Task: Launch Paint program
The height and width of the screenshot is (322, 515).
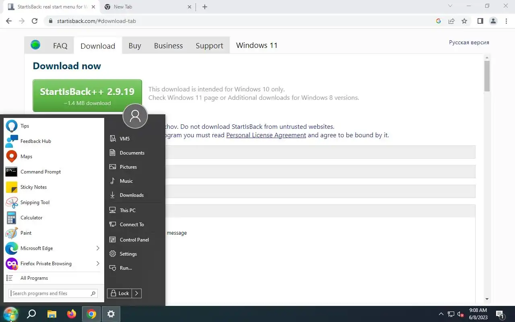Action: point(54,233)
